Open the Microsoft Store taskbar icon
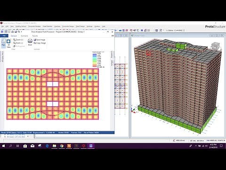 pyautogui.click(x=25, y=146)
